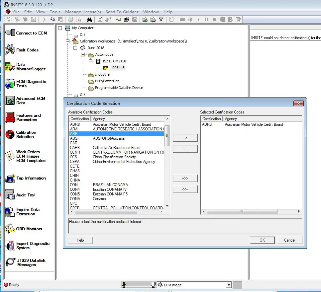Open Send To Guidanz menu
The image size is (321, 292).
122,12
